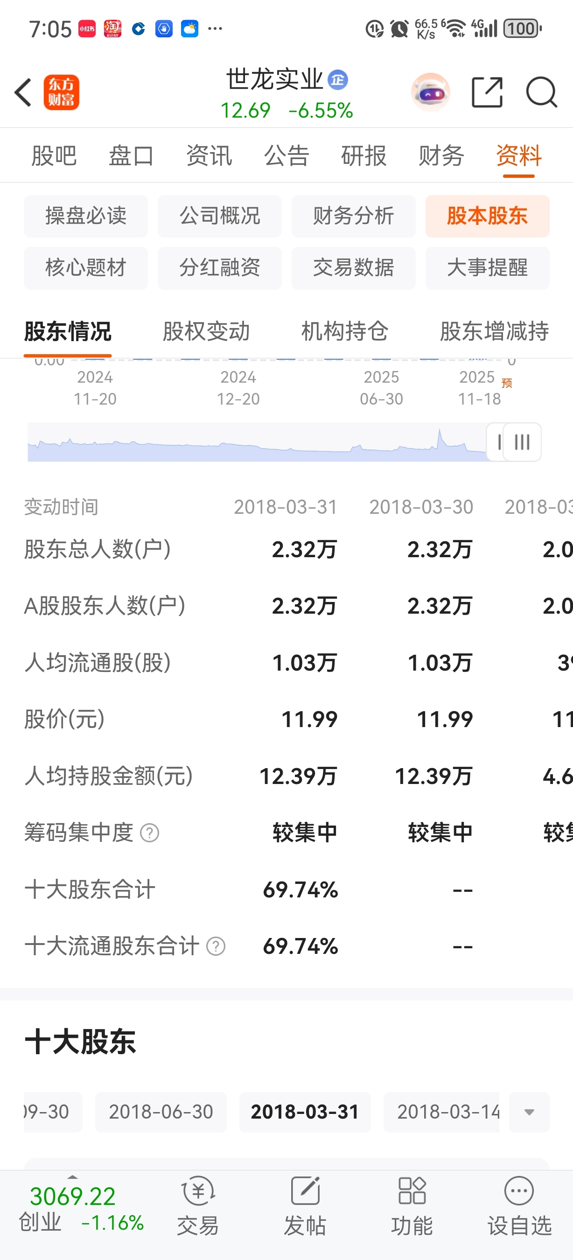
Task: Tap the 设自选 more icon
Action: point(519,1191)
